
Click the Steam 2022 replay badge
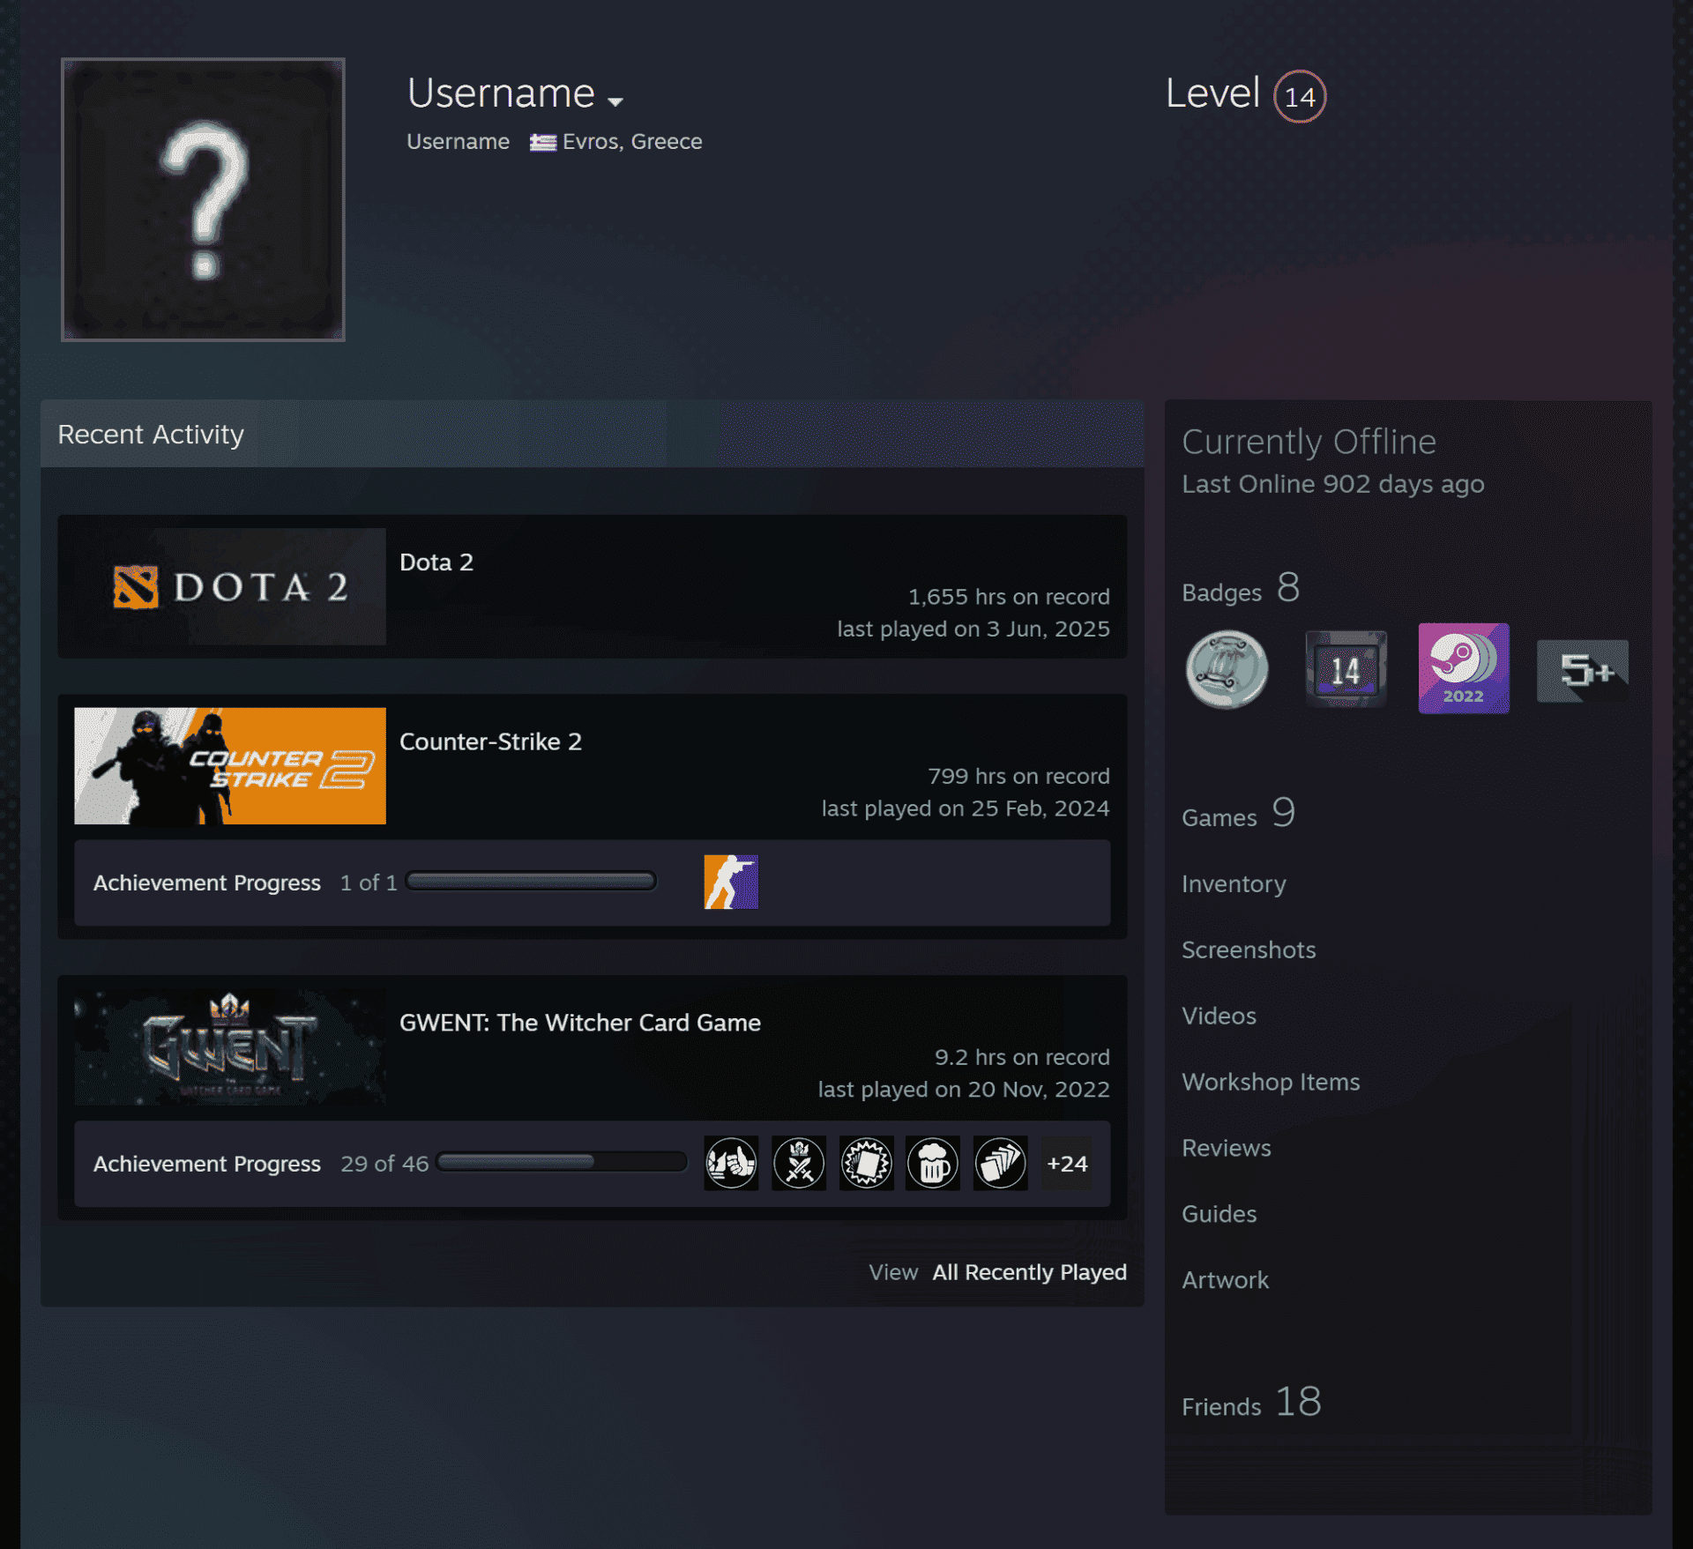click(x=1464, y=668)
